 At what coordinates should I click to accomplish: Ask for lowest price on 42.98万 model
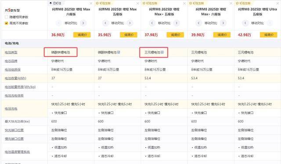coord(268,35)
